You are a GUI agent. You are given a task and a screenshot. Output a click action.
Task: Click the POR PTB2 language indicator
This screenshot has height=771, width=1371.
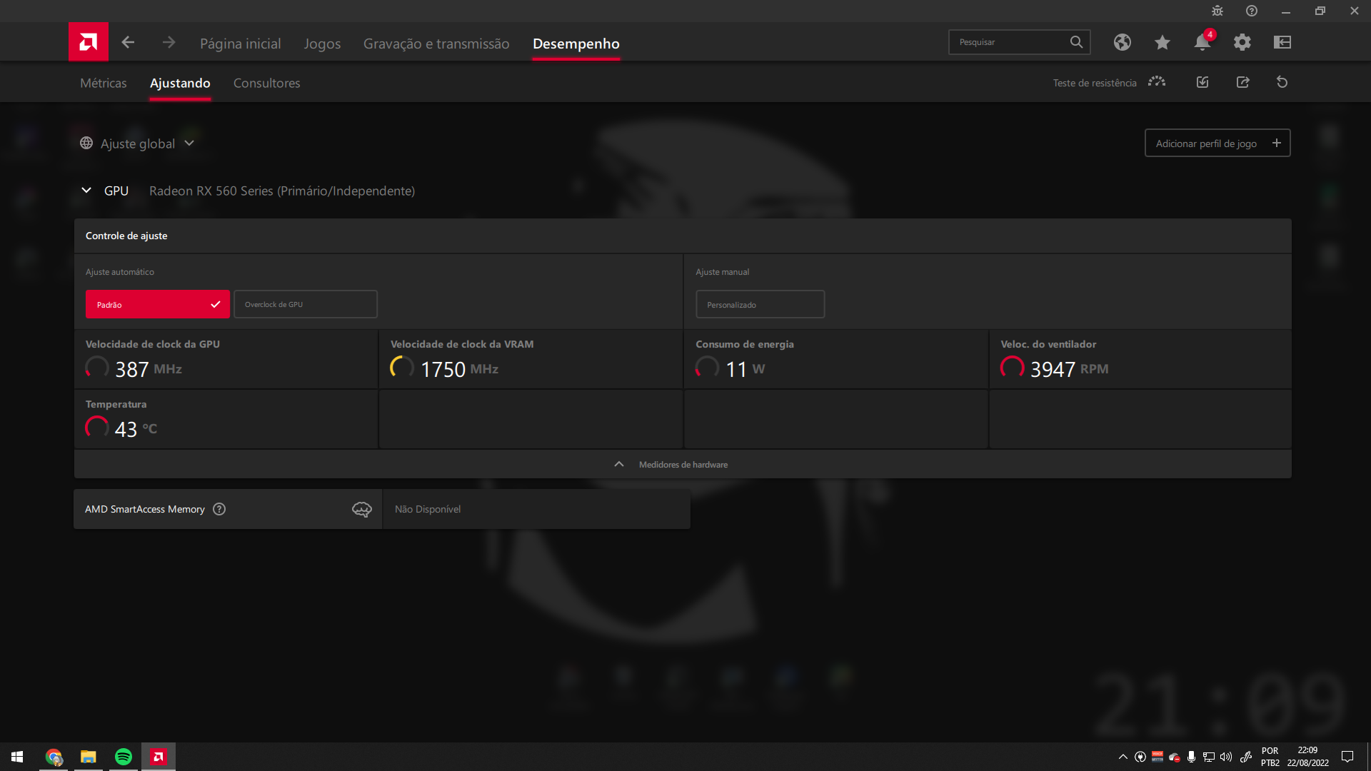click(1270, 757)
